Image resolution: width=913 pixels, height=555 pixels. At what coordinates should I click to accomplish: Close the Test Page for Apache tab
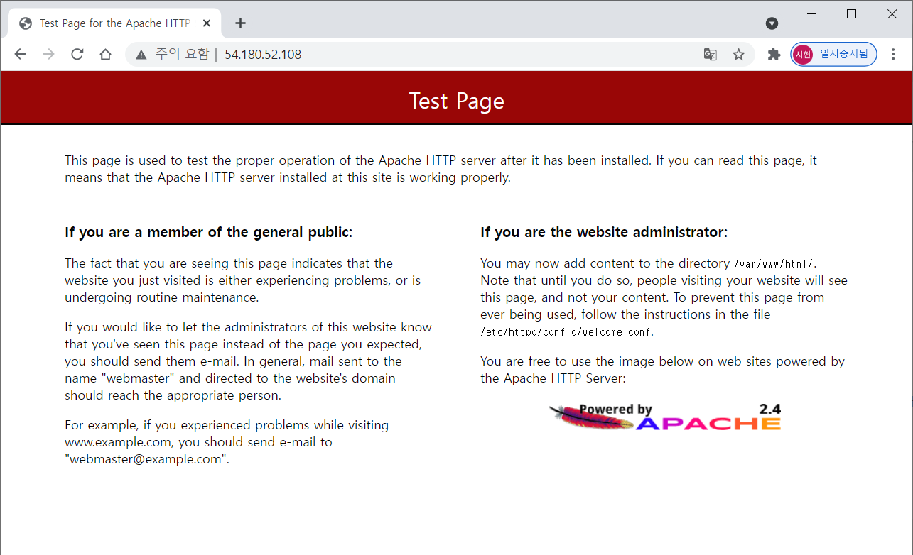point(207,23)
